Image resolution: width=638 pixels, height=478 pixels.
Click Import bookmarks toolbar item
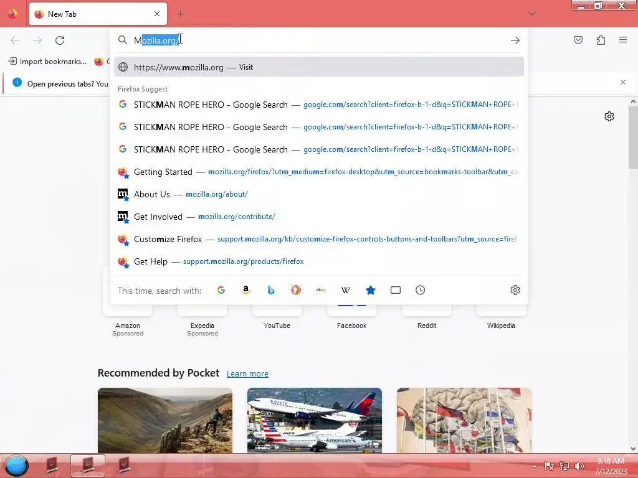(48, 62)
